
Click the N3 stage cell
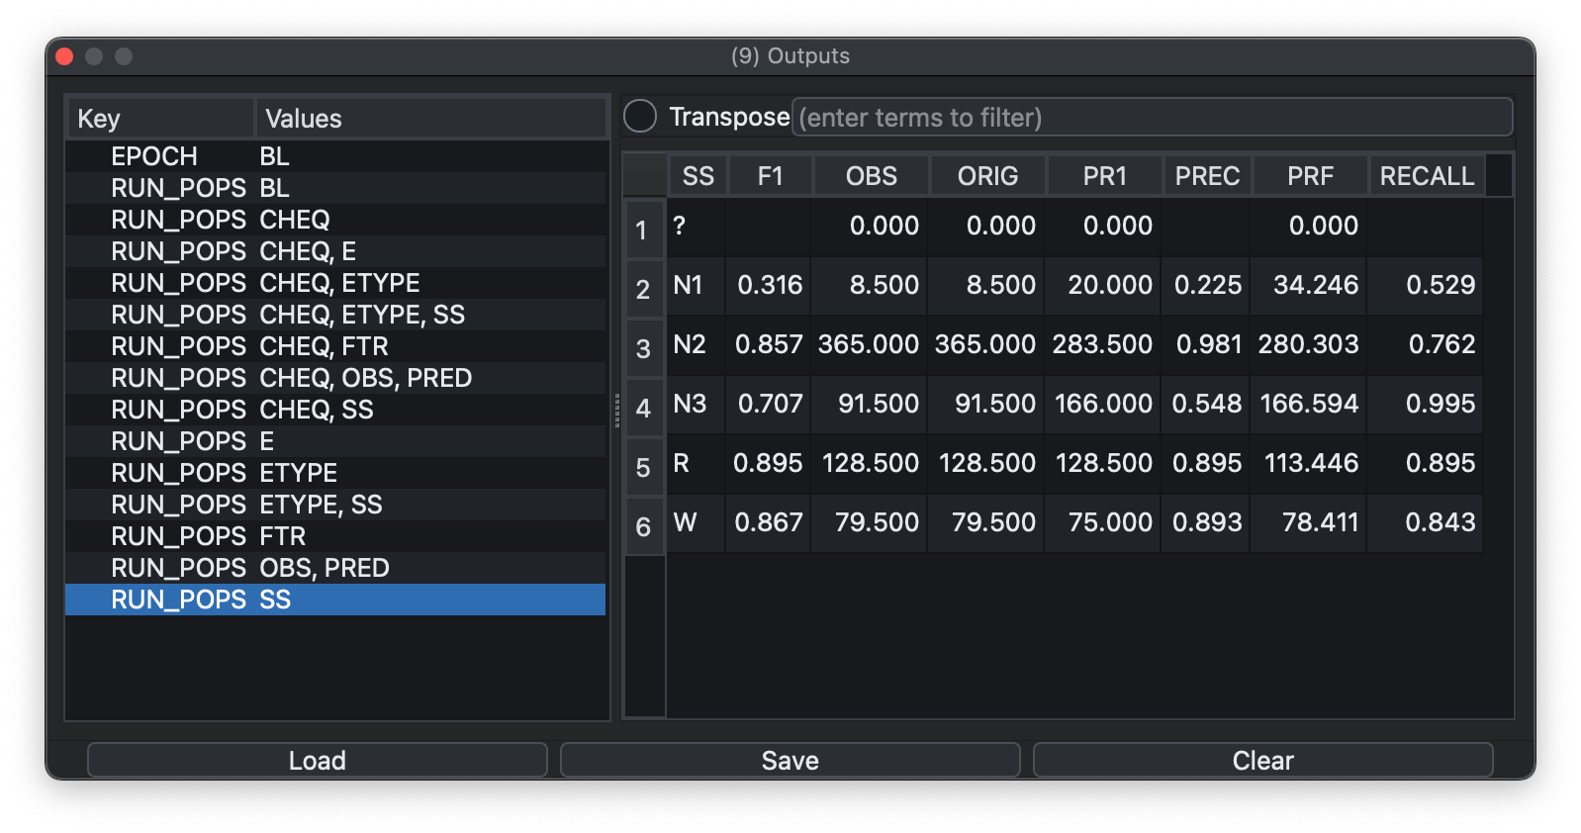pyautogui.click(x=697, y=405)
